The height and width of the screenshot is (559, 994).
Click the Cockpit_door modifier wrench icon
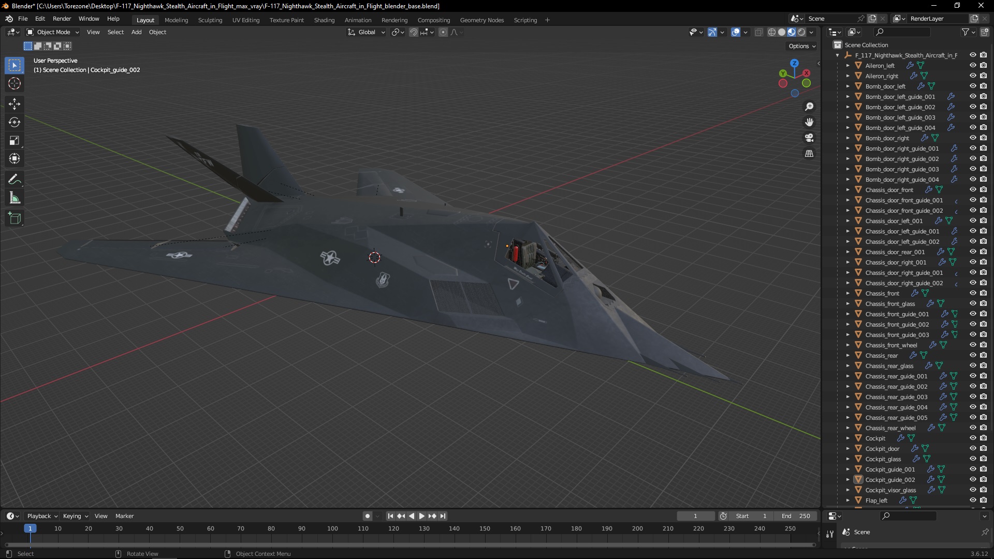pos(914,449)
